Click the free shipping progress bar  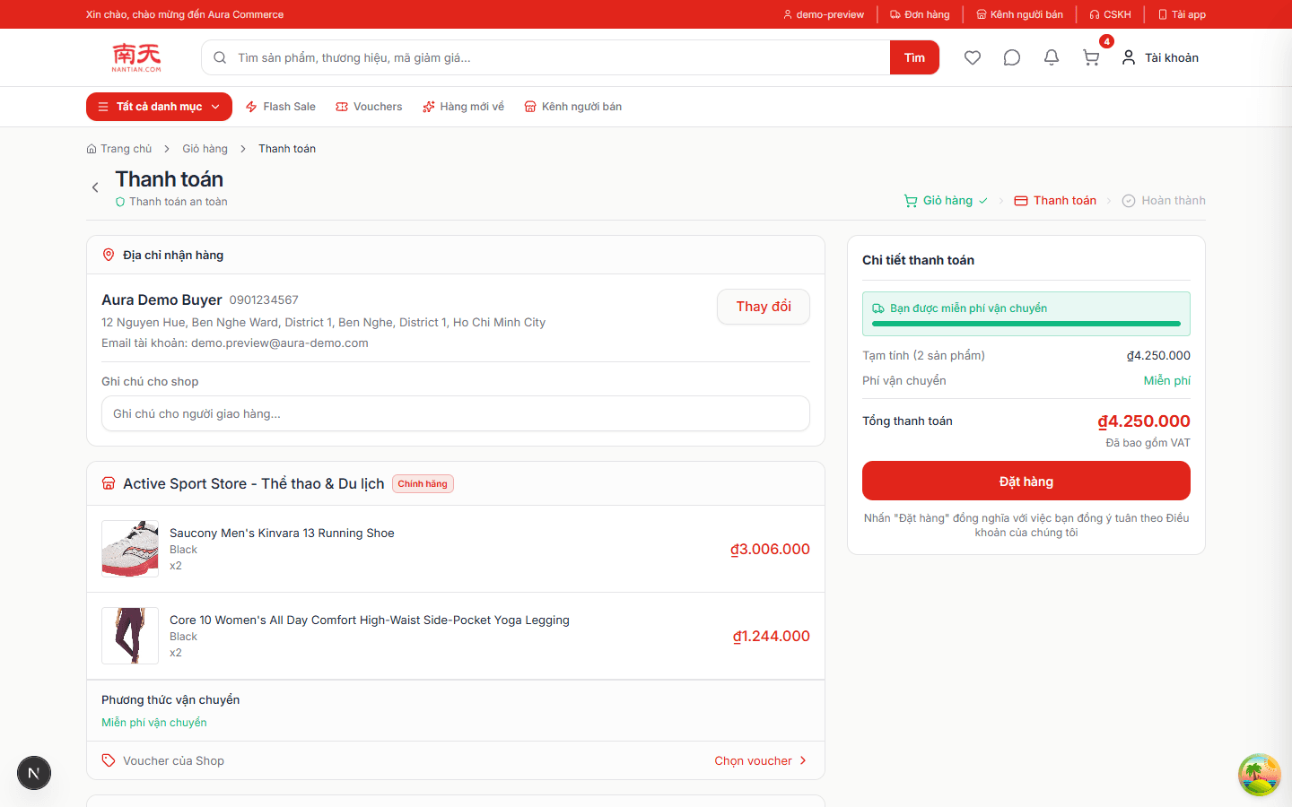[1026, 324]
